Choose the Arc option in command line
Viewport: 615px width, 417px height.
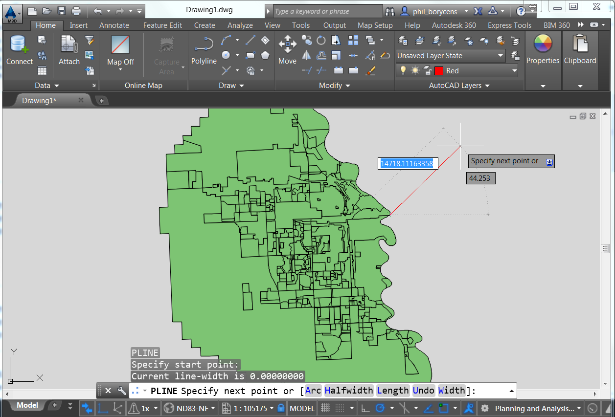[313, 390]
